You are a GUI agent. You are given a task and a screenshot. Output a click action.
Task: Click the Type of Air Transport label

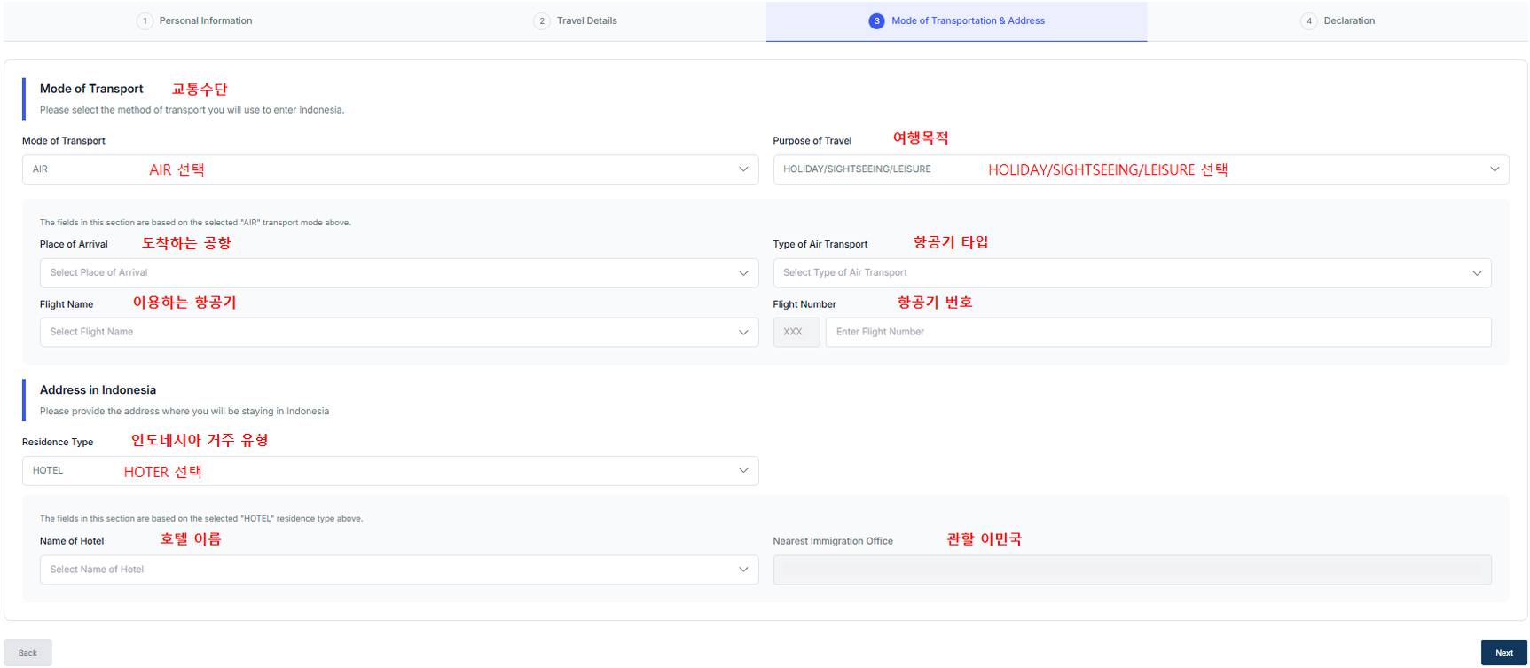click(x=820, y=245)
